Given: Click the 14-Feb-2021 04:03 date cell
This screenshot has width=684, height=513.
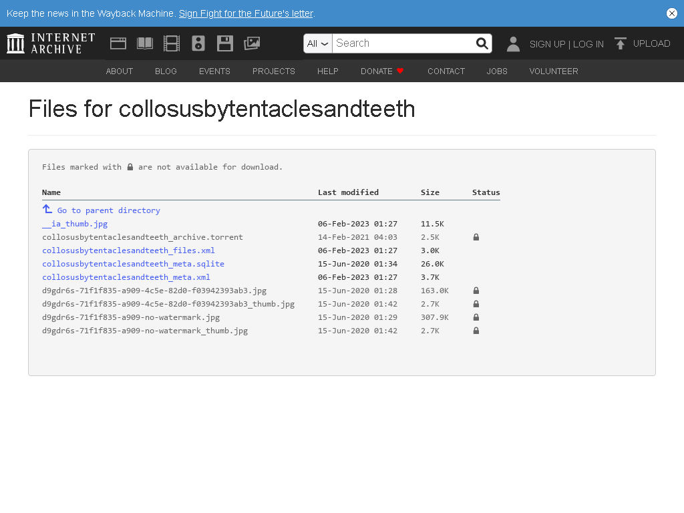Looking at the screenshot, I should 357,237.
